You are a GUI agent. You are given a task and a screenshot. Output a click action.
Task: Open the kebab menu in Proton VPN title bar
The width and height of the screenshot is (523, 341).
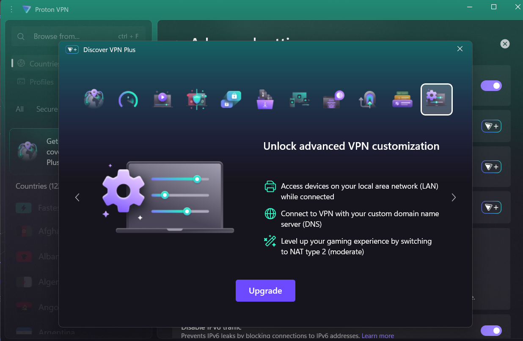pos(11,9)
